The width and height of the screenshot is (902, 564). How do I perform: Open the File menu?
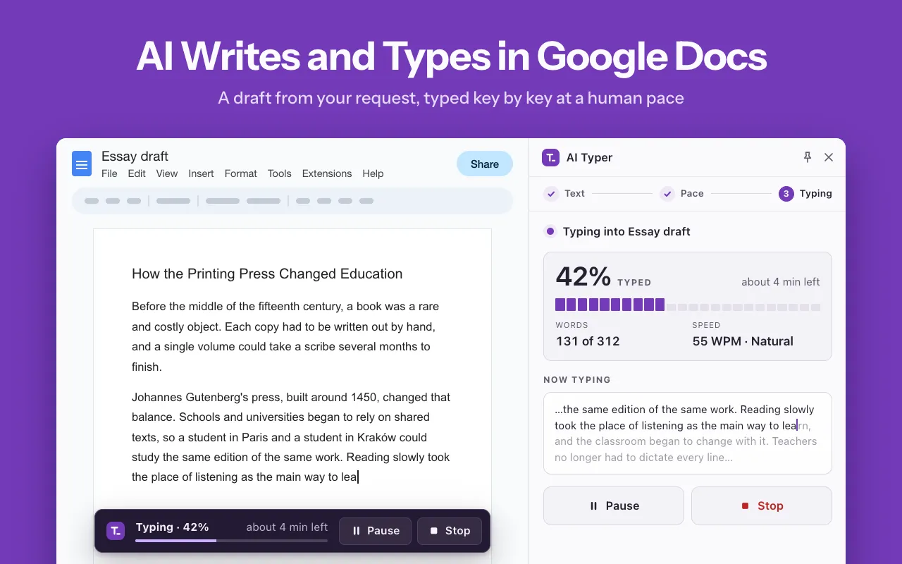coord(109,173)
